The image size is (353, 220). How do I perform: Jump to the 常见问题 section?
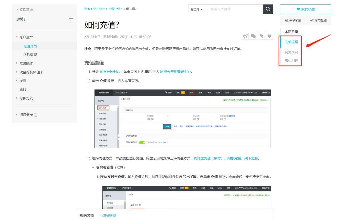click(x=291, y=60)
